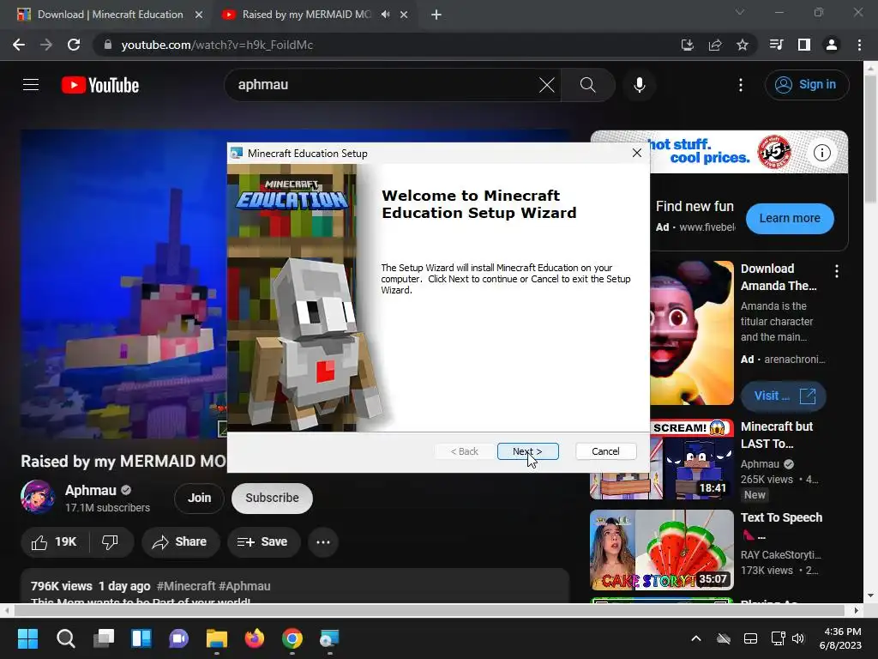Open Text To Speech video thumbnail
The image size is (878, 659).
point(662,550)
